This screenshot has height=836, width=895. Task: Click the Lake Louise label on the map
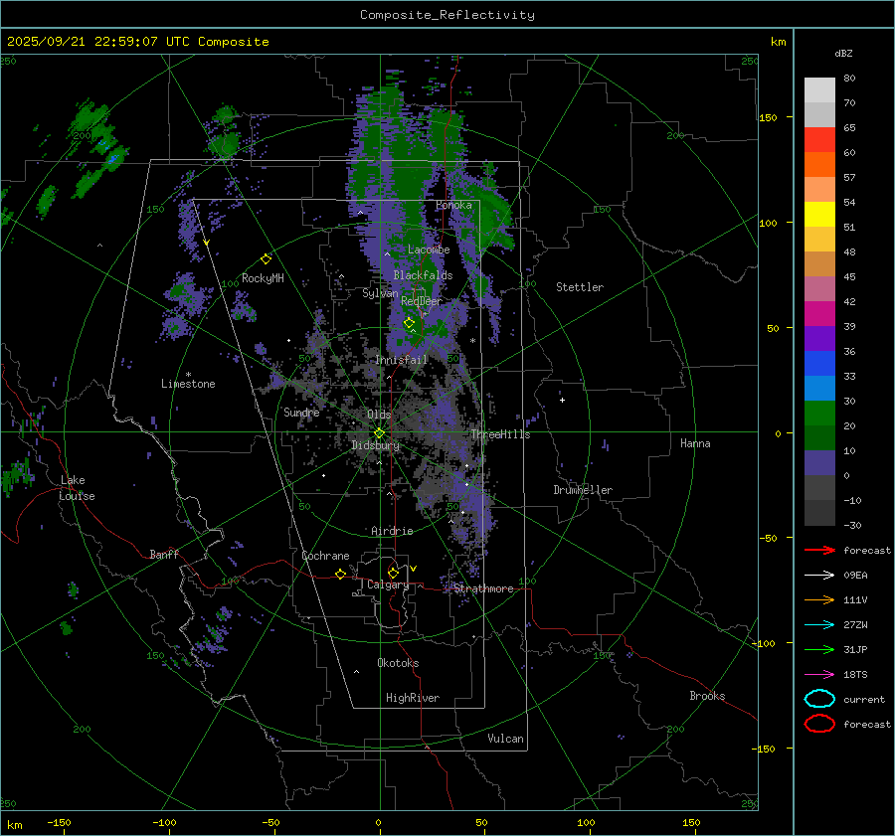(77, 488)
